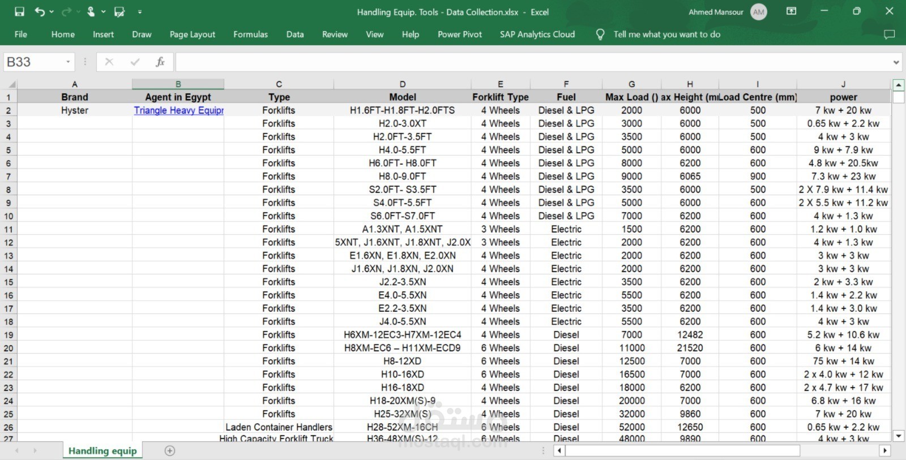Click the horizontal scrollbar right arrow
Screen dimensions: 906x460
click(884, 450)
